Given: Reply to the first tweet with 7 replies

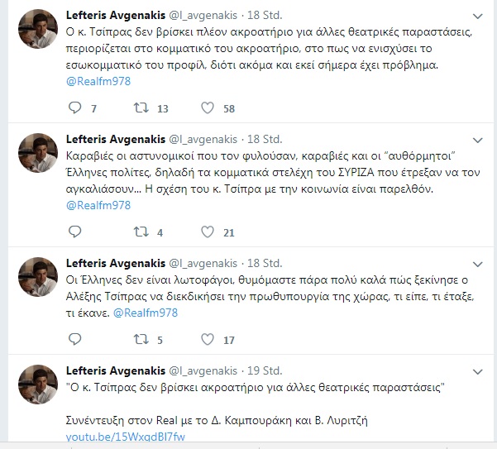Looking at the screenshot, I should tap(75, 107).
